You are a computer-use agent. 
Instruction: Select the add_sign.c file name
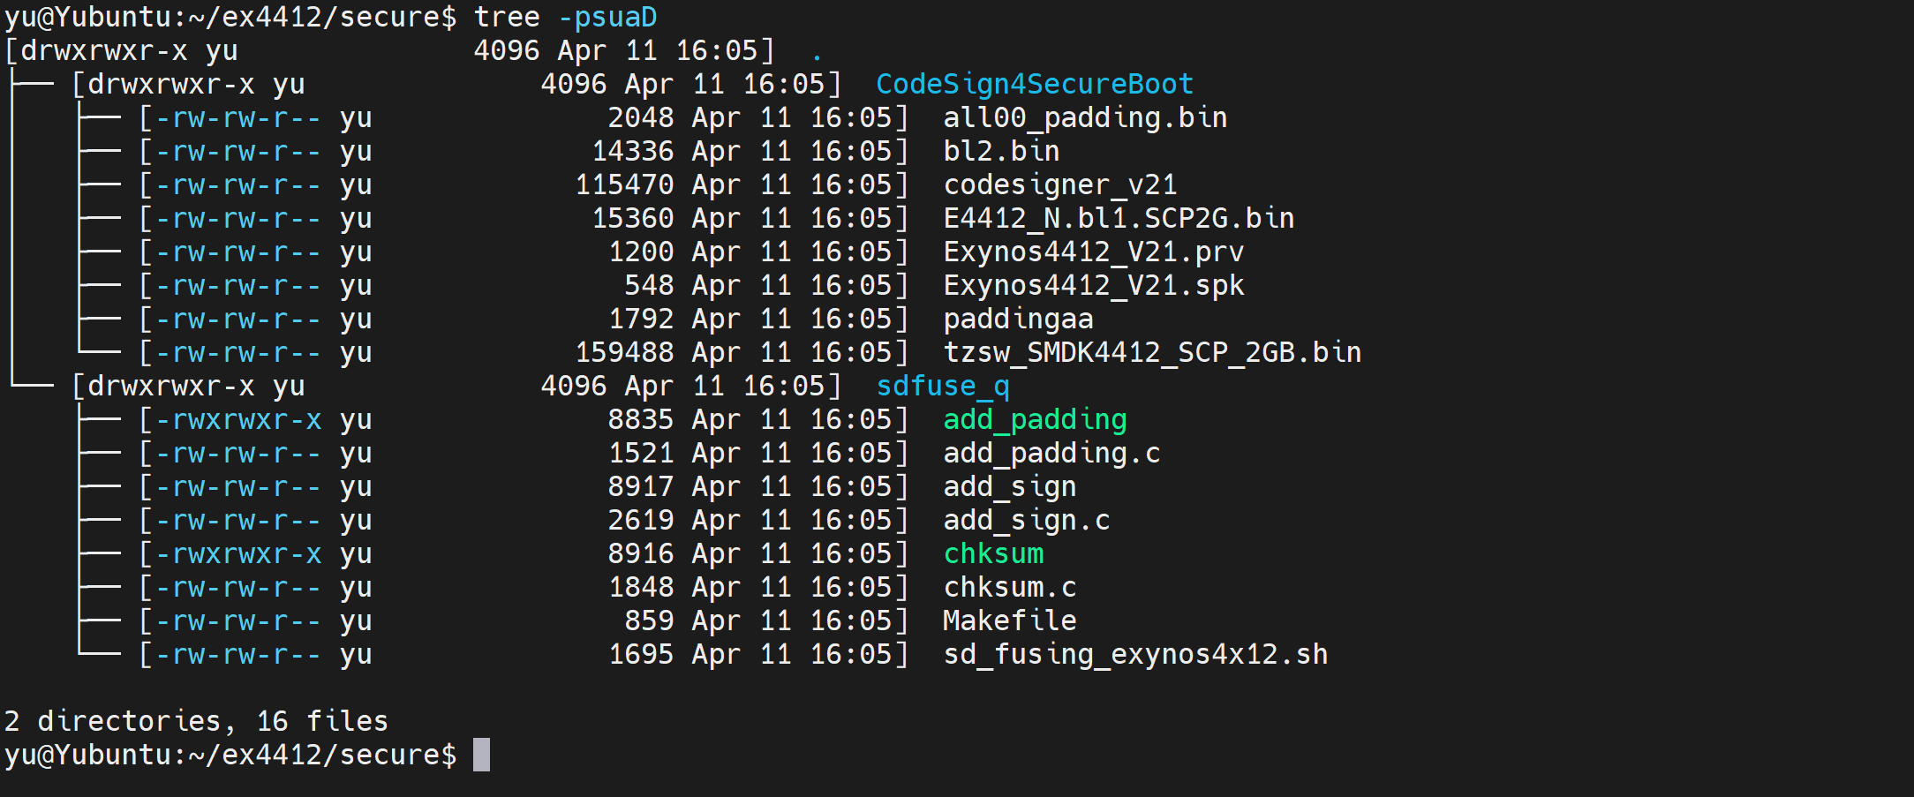click(1026, 521)
